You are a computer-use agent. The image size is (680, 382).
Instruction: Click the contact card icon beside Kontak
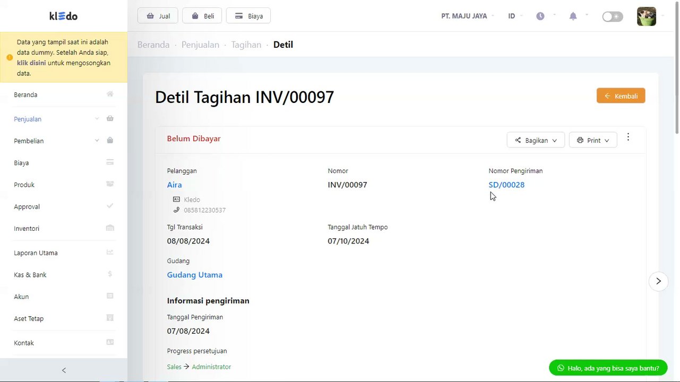[110, 342]
